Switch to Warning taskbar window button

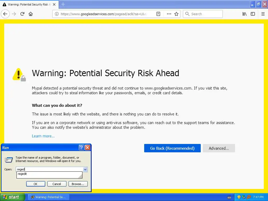pos(48,197)
